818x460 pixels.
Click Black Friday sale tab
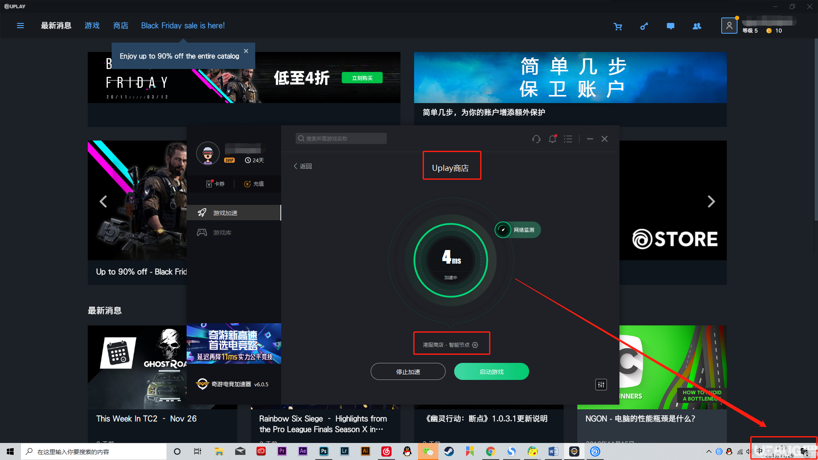183,25
